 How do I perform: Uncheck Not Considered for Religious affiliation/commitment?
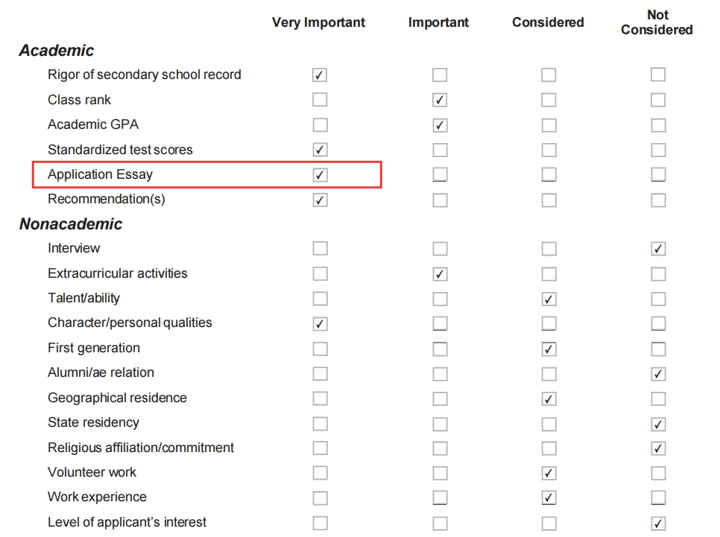coord(658,448)
